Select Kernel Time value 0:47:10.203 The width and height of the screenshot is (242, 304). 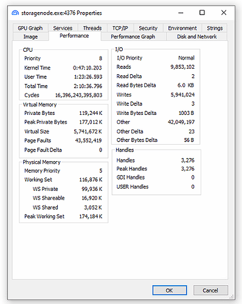click(x=88, y=67)
